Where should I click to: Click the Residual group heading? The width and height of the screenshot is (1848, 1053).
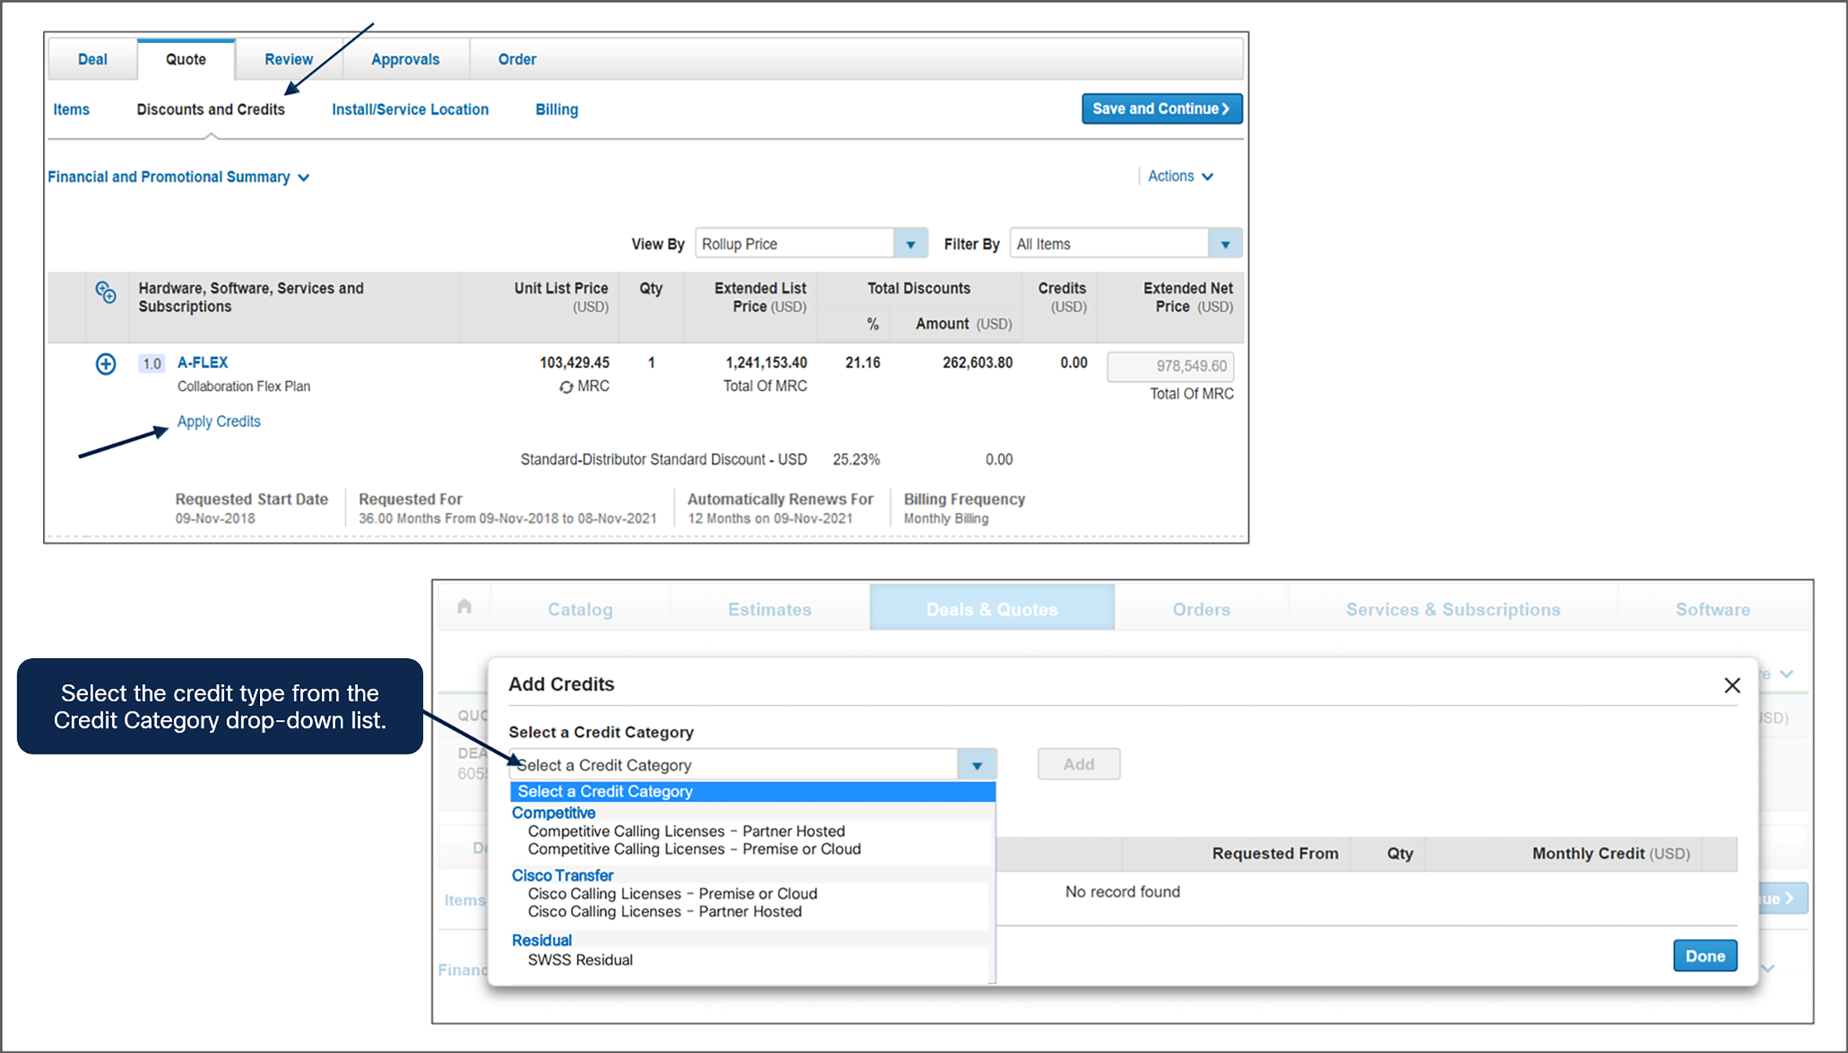click(542, 940)
